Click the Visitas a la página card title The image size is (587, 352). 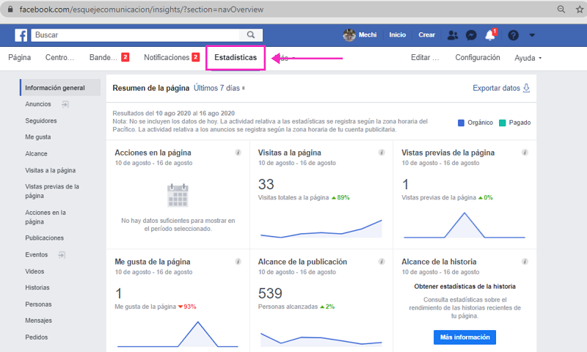pyautogui.click(x=289, y=153)
